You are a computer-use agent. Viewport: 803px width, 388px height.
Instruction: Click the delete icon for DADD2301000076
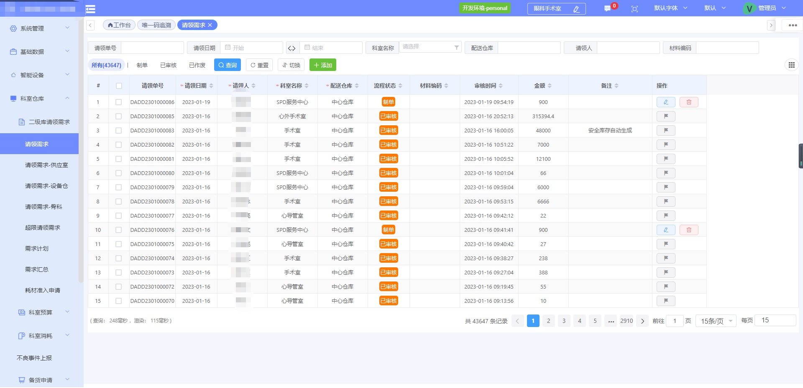tap(689, 230)
